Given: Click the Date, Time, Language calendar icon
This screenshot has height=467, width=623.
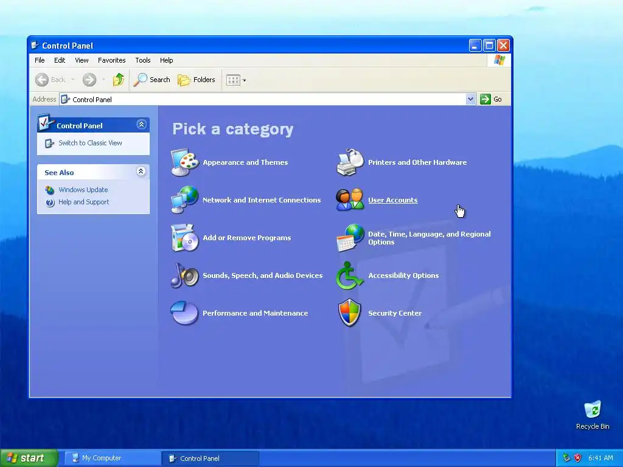Looking at the screenshot, I should pyautogui.click(x=350, y=238).
